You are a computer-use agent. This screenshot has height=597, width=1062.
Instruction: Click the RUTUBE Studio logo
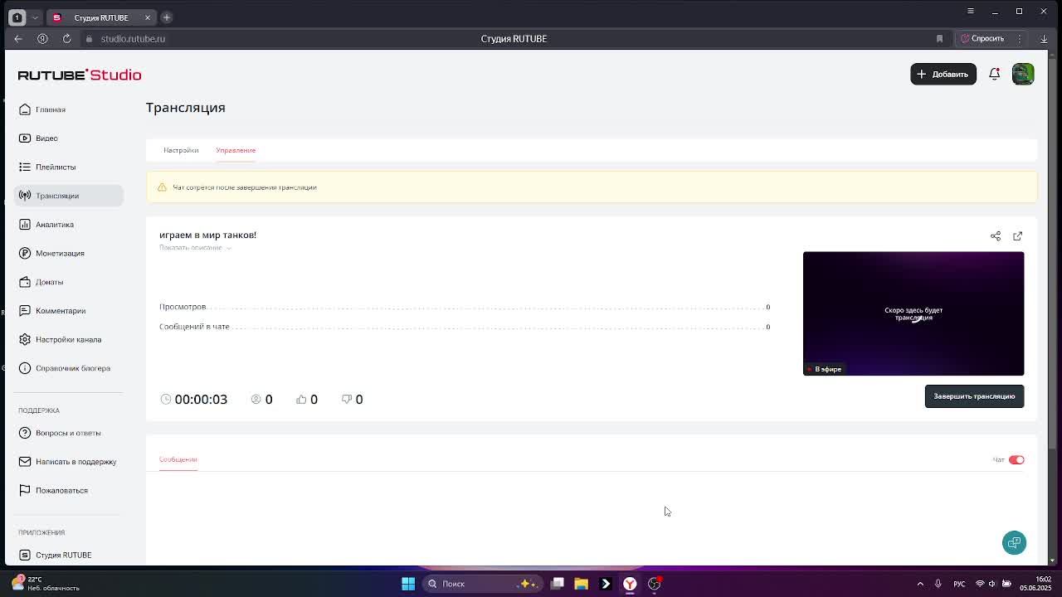80,75
